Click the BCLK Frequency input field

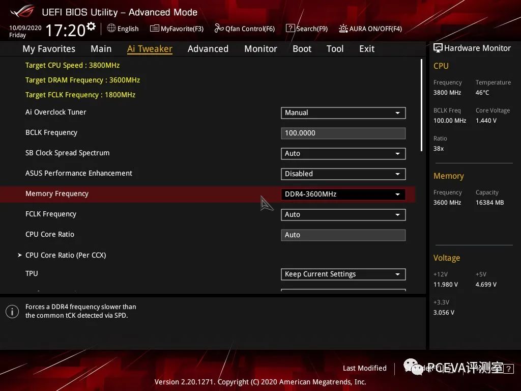click(343, 133)
